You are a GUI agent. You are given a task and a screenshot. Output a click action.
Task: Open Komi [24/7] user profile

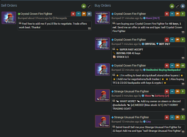153,18
